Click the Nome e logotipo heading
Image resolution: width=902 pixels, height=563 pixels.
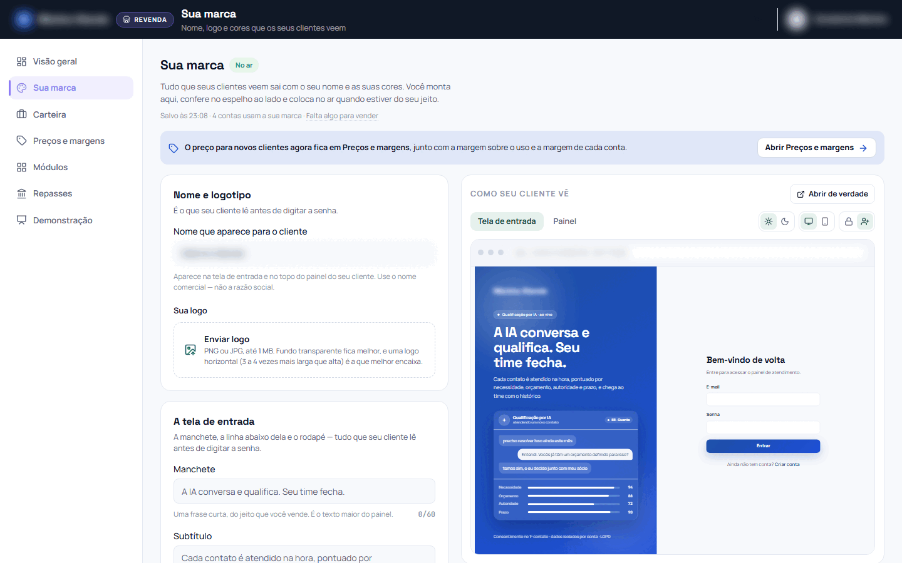coord(212,195)
